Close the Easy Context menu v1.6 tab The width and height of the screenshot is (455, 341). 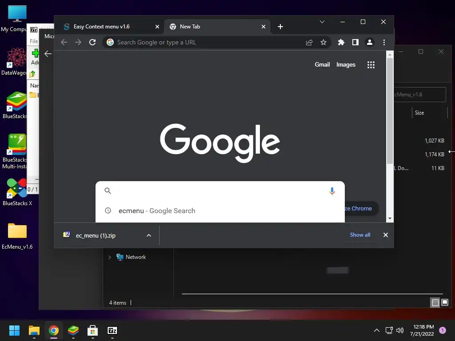[157, 27]
